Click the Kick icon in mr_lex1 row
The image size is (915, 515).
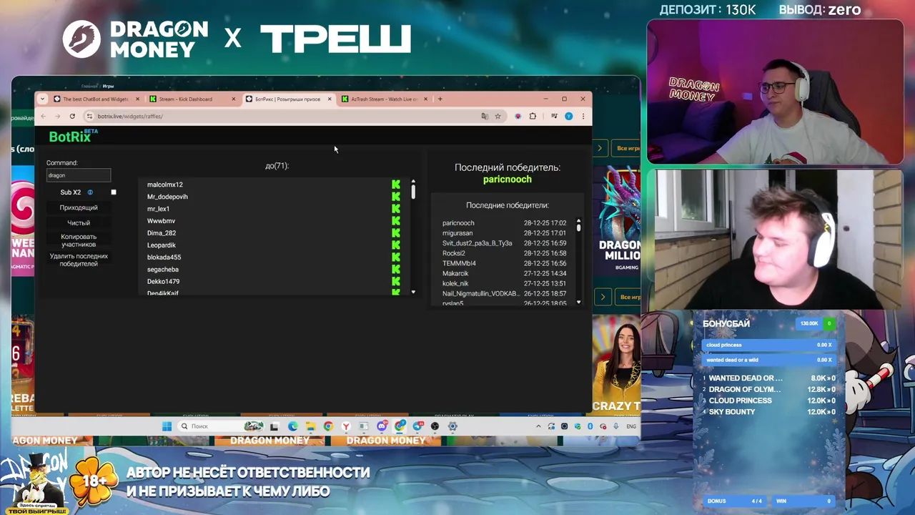click(x=396, y=209)
